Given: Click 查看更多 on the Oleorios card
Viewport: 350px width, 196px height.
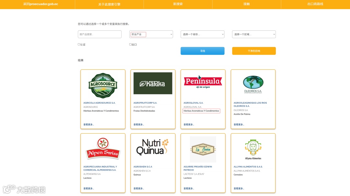Looking at the screenshot, I should tap(239, 125).
